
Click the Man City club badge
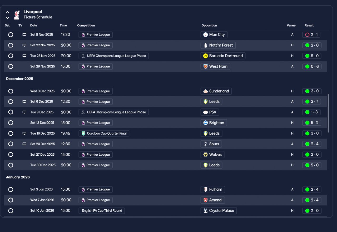click(206, 35)
